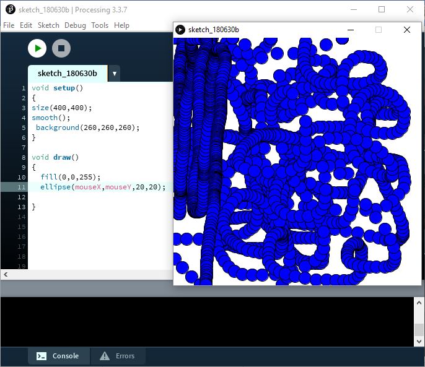
Task: Open the tab dropdown arrow next to sketch_180630b
Action: 115,74
